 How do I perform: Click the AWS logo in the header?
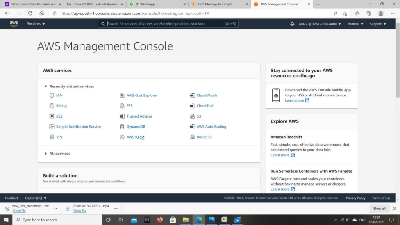14,23
